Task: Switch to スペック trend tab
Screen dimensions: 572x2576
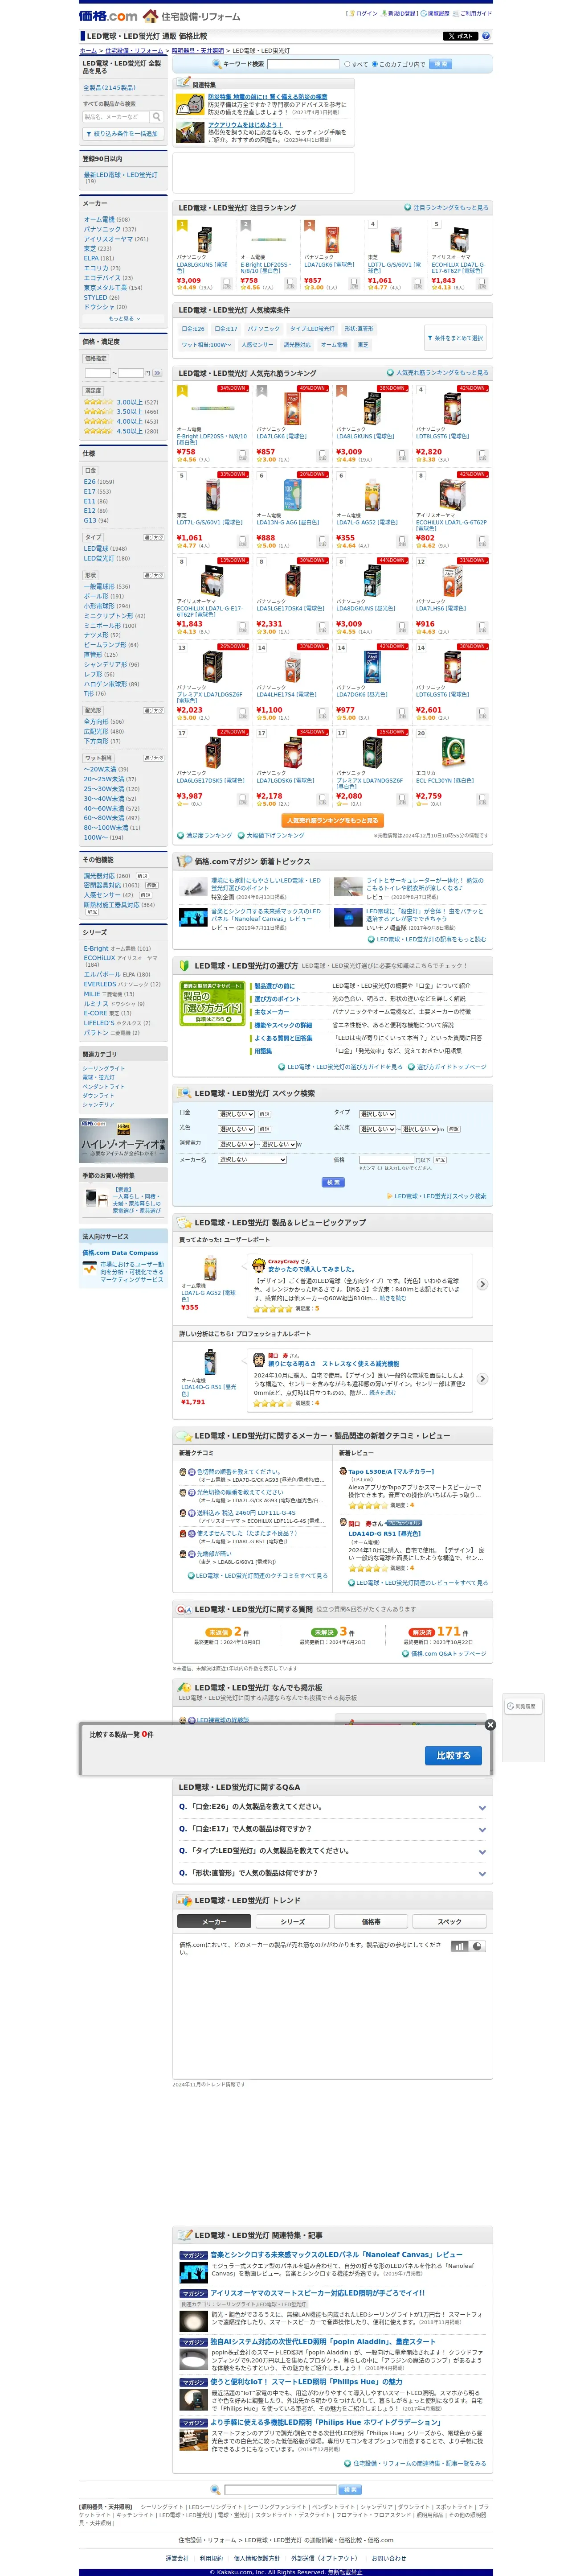Action: click(449, 1921)
